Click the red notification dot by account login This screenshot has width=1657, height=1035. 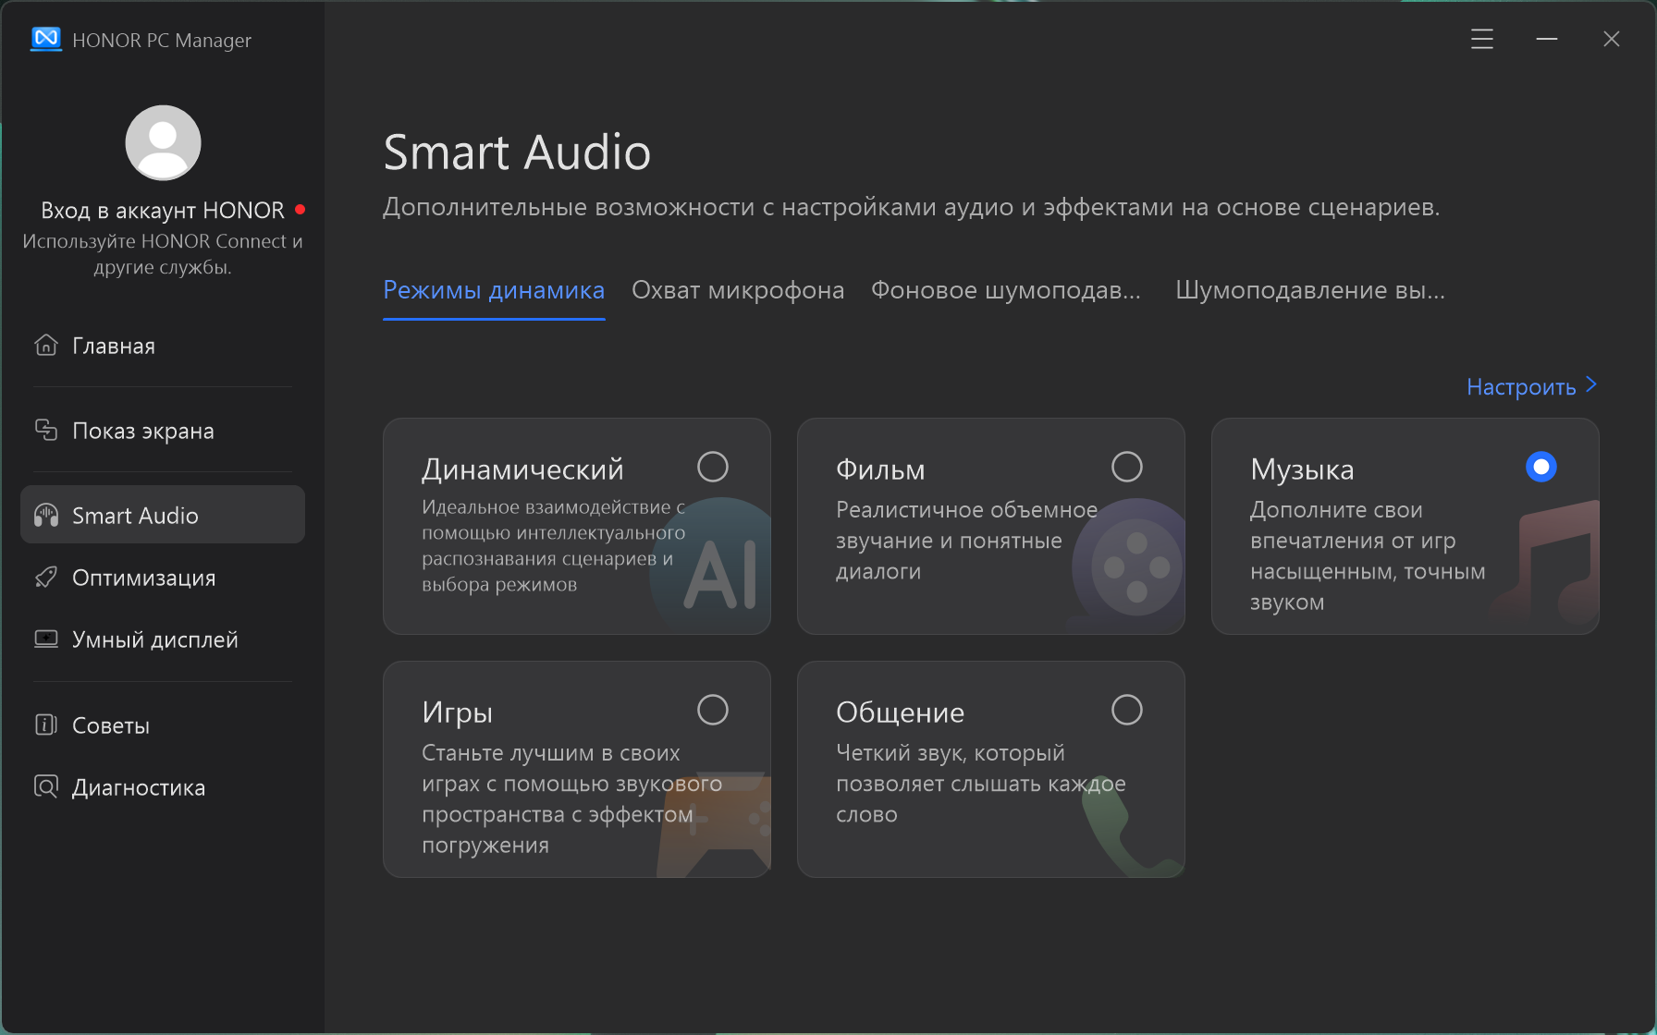(x=300, y=210)
